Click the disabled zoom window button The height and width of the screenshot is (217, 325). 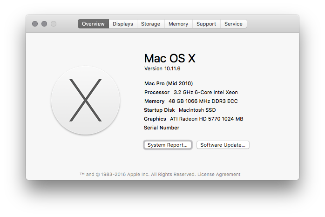(x=54, y=24)
